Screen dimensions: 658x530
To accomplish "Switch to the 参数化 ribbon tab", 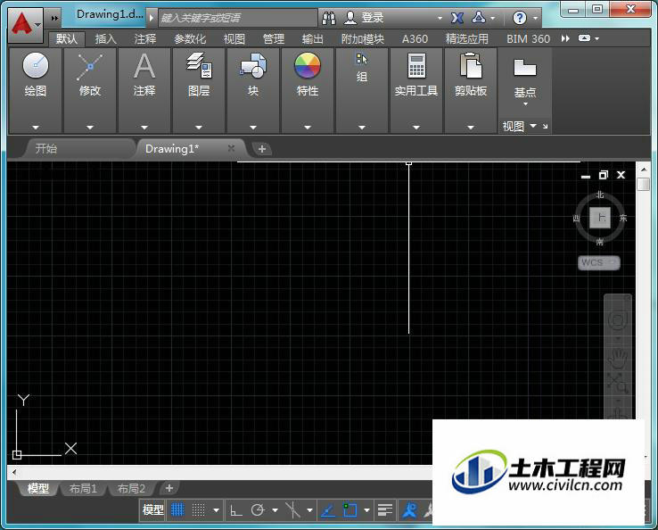I will pos(190,39).
